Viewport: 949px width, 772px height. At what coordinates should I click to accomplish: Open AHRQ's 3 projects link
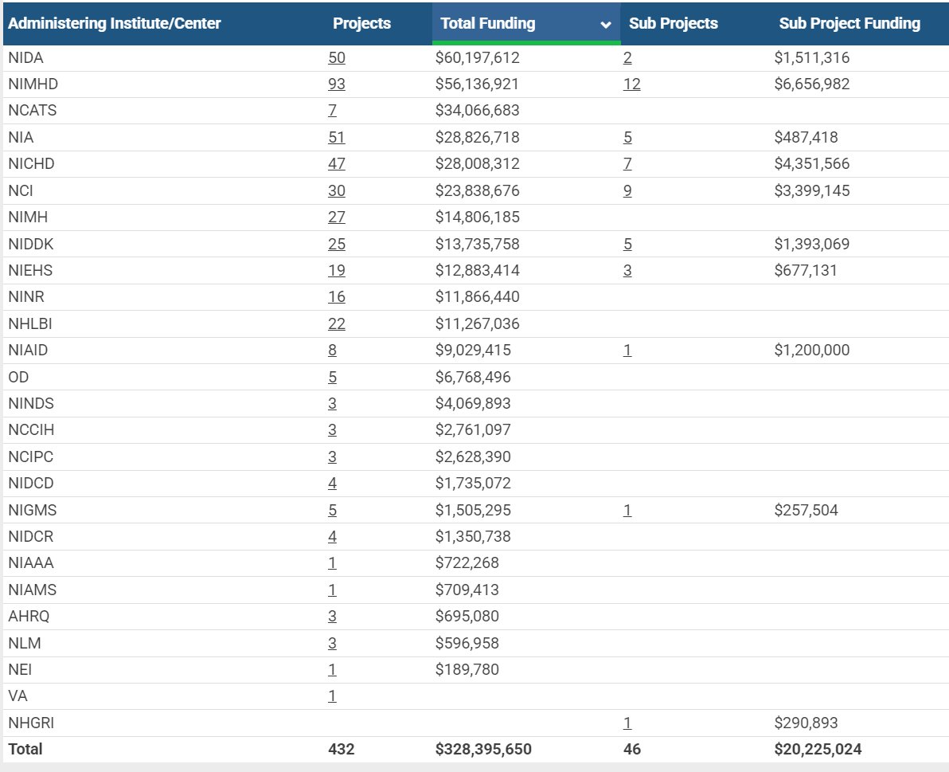[x=332, y=617]
